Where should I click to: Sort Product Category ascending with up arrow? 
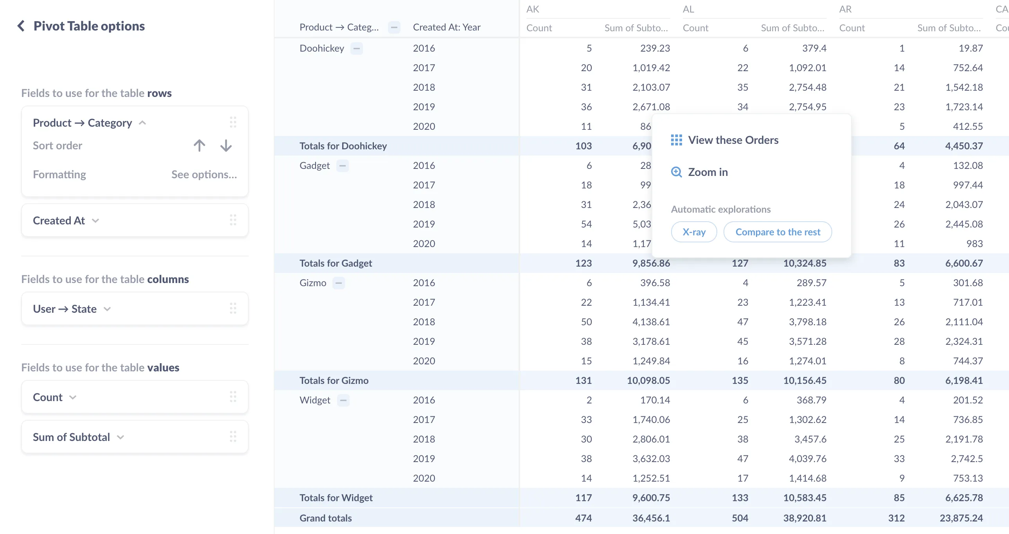(x=199, y=146)
